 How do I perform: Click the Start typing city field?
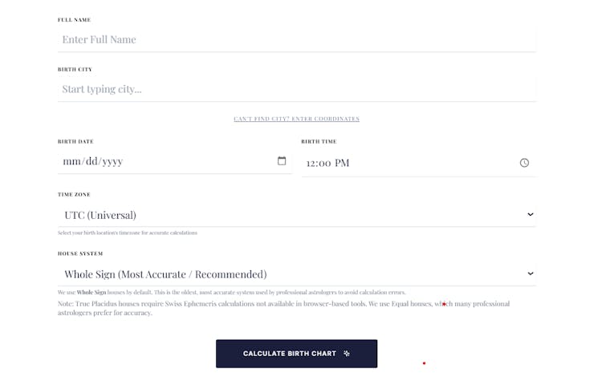click(x=296, y=89)
